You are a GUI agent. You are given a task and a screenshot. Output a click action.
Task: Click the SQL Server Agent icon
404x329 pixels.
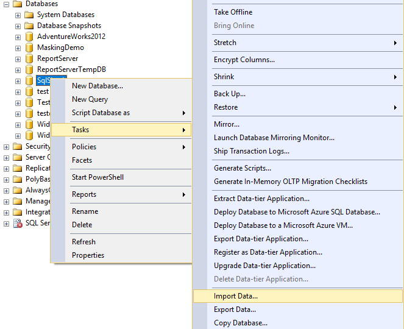tap(17, 223)
